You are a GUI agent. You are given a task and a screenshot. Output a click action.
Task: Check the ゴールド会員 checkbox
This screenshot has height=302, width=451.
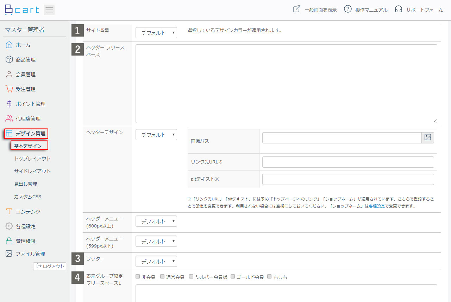(x=233, y=277)
